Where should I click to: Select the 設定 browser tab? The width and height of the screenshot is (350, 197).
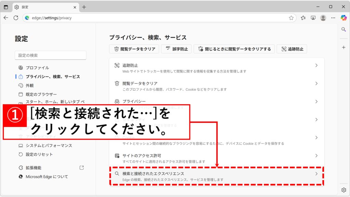[46, 7]
